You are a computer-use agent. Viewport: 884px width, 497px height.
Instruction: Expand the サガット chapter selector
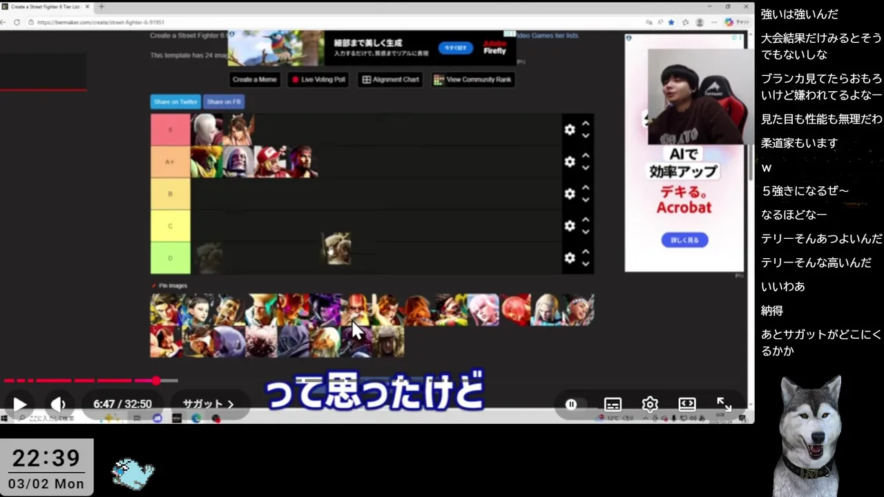(x=208, y=404)
